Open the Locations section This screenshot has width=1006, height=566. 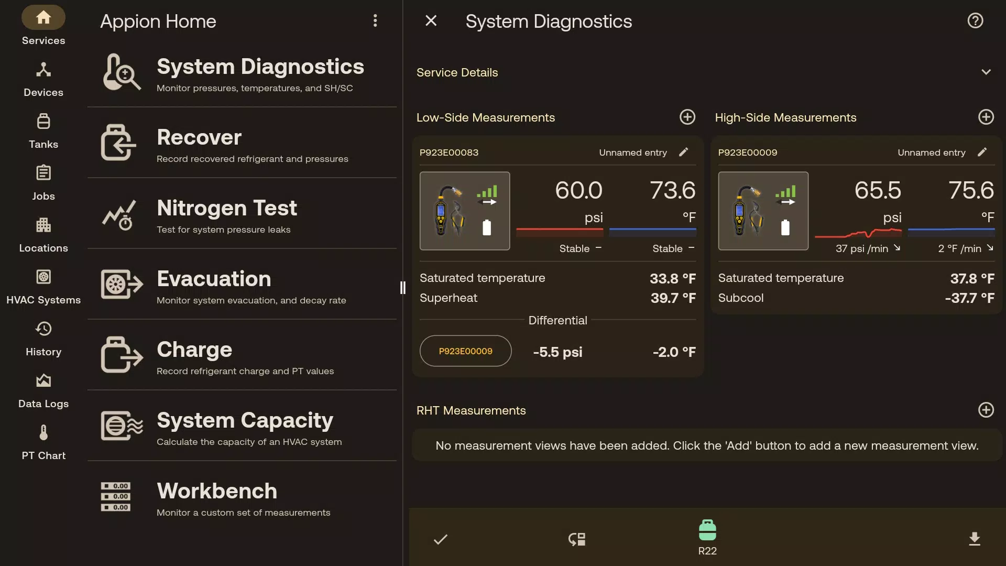(43, 235)
